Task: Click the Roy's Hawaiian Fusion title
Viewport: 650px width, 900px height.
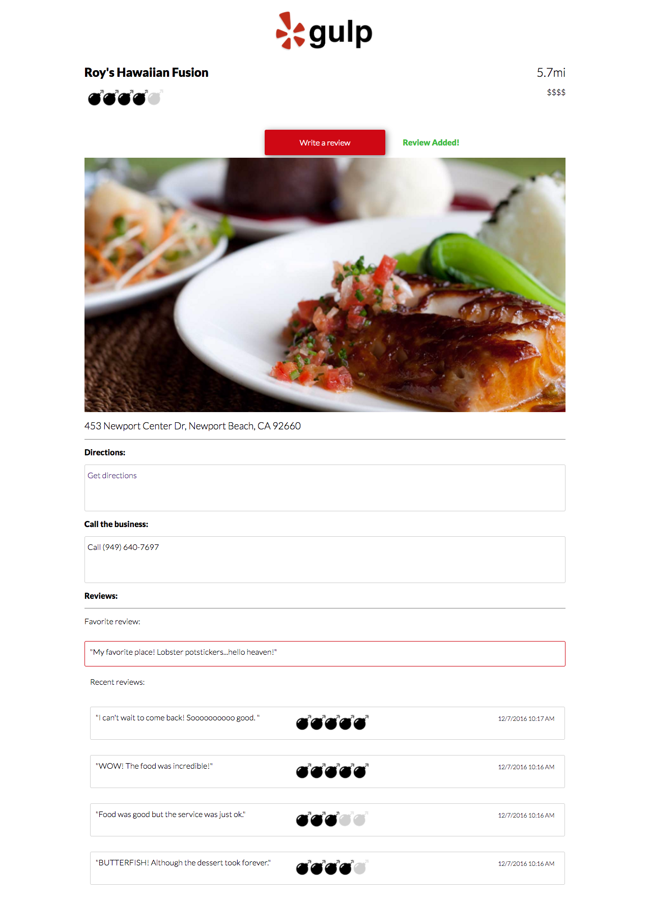Action: click(147, 73)
